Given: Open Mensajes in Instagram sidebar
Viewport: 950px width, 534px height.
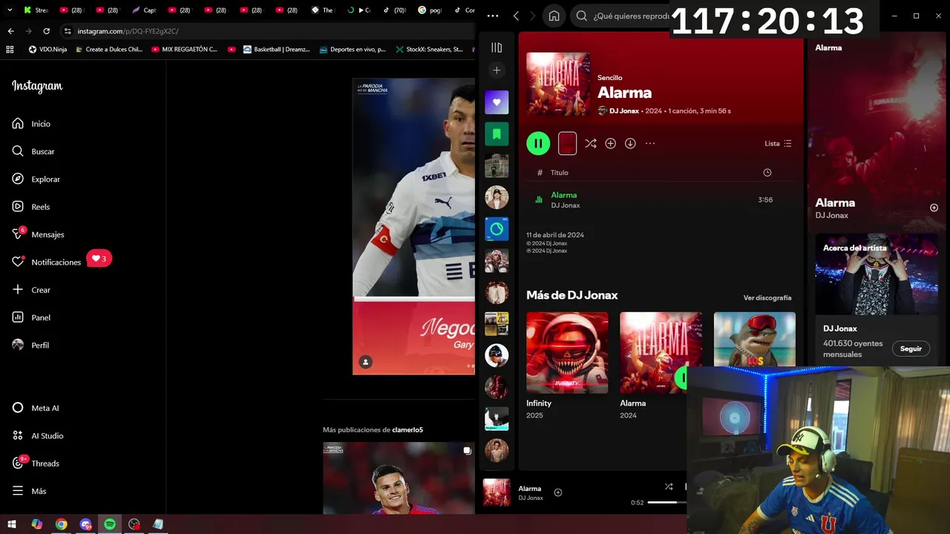Looking at the screenshot, I should [x=38, y=234].
